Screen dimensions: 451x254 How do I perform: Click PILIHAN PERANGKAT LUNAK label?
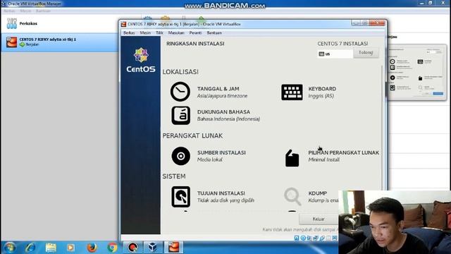[343, 152]
